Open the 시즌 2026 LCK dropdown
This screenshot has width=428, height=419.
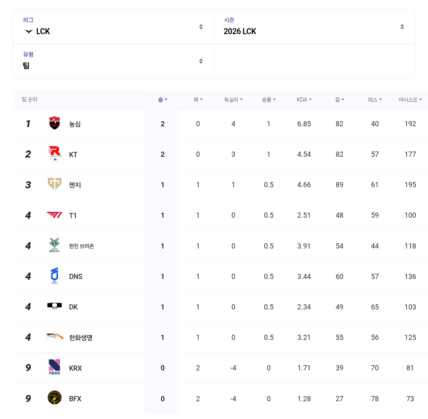point(314,27)
